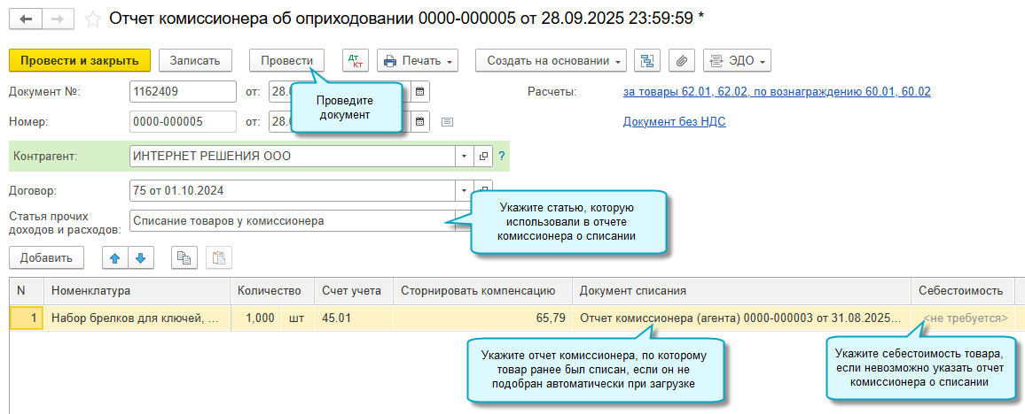Select the Себестоимость cell in row 1

[964, 318]
